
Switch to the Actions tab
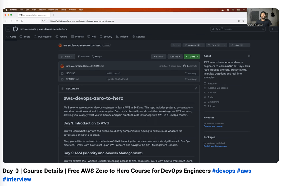[x=61, y=37]
